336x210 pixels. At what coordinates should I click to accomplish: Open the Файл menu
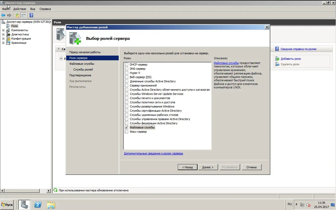6,9
